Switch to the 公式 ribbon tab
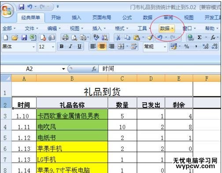222x173 pixels. click(127, 18)
